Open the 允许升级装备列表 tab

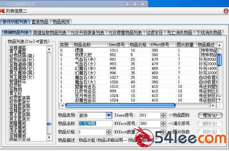pyautogui.click(x=87, y=32)
